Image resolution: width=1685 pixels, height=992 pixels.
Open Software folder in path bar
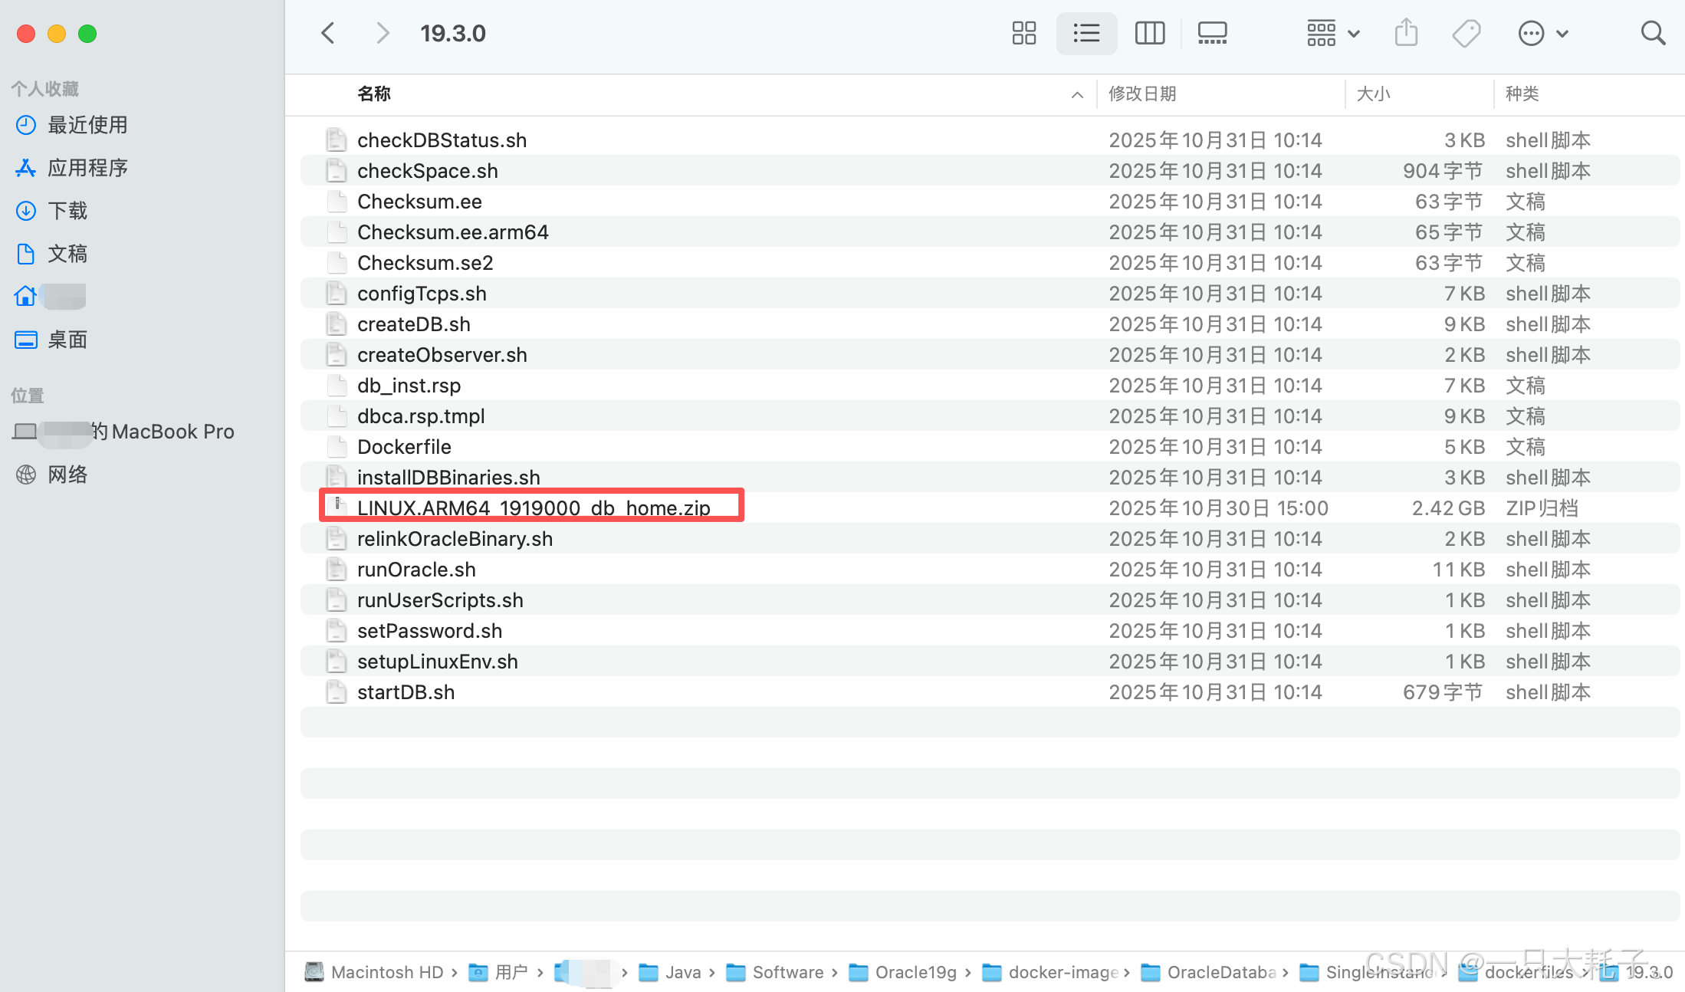(787, 972)
